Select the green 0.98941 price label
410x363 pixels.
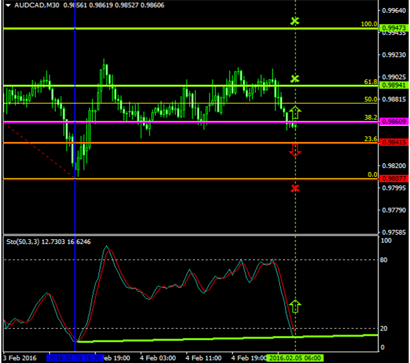(392, 86)
